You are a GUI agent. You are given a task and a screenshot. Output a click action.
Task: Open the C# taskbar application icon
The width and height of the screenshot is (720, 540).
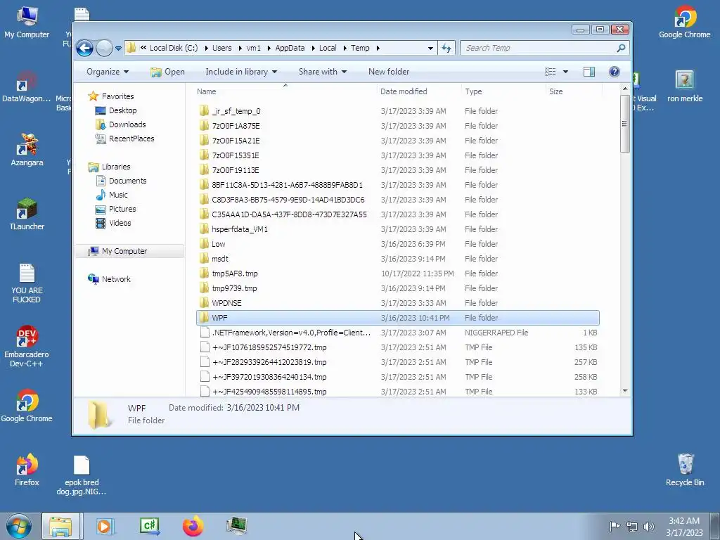(x=149, y=526)
